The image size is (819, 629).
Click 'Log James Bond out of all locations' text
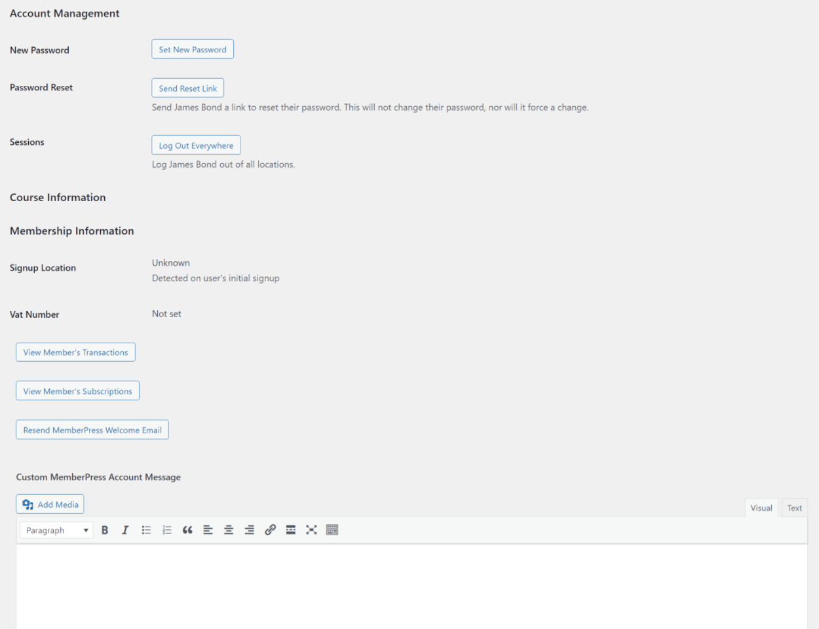223,164
